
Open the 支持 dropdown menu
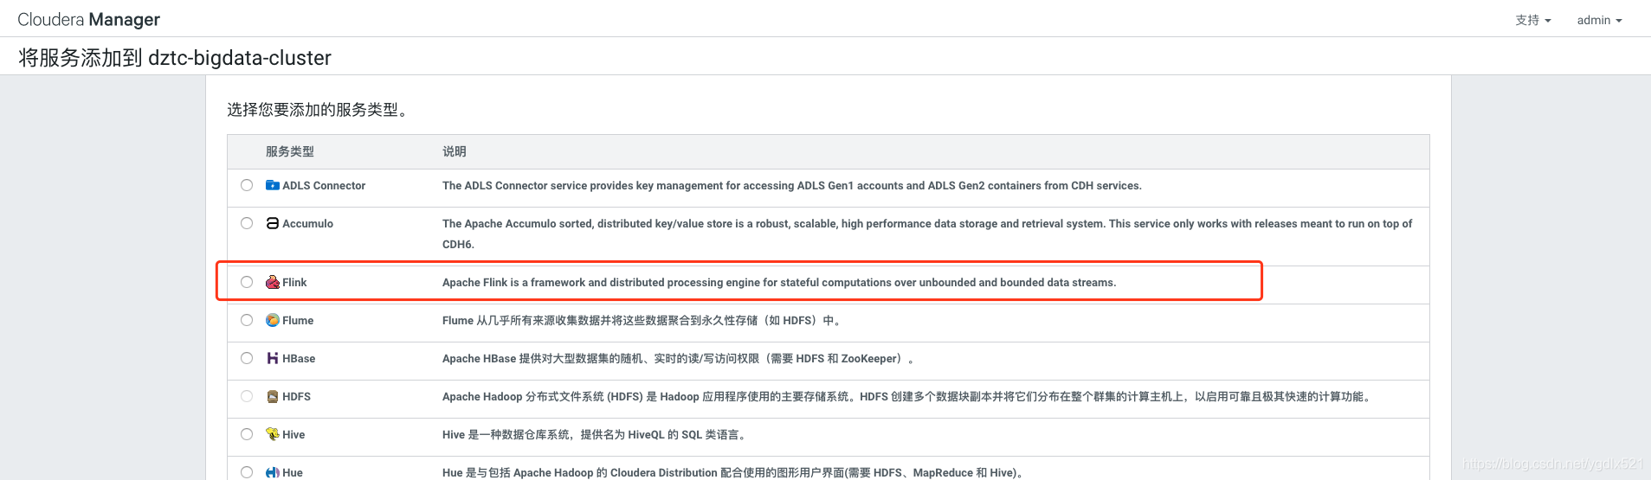click(1533, 20)
